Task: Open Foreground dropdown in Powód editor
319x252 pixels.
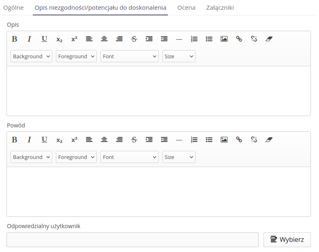Action: click(76, 157)
